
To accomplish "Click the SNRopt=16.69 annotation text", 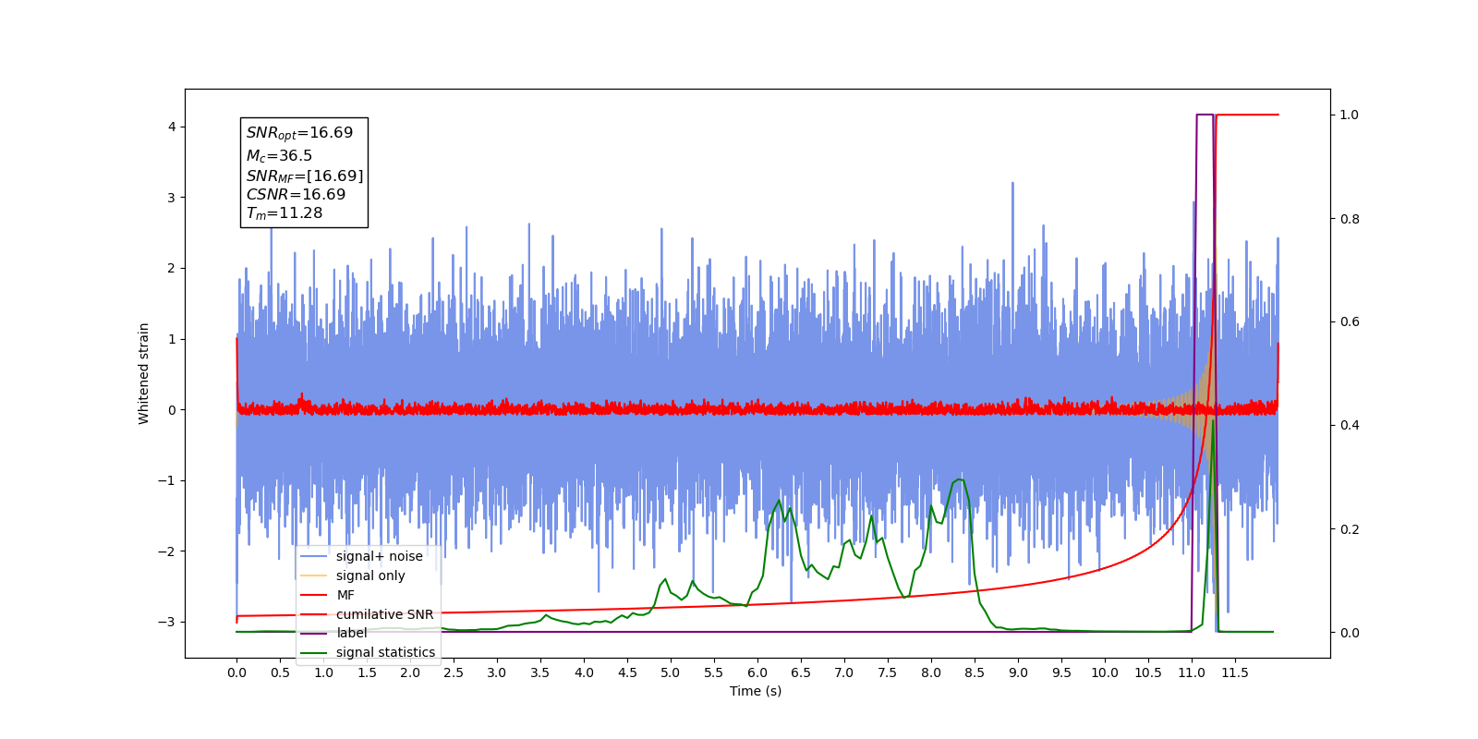I will (299, 133).
